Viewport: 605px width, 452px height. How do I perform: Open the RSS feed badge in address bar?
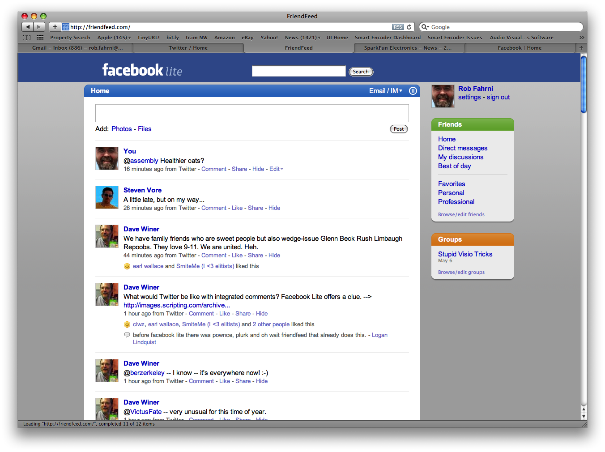[398, 27]
